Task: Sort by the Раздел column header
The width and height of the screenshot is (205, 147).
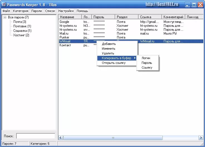Action: click(127, 17)
